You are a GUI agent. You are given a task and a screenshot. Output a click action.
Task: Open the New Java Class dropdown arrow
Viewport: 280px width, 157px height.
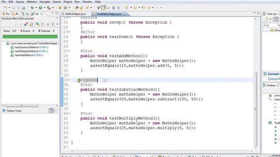coord(69,8)
